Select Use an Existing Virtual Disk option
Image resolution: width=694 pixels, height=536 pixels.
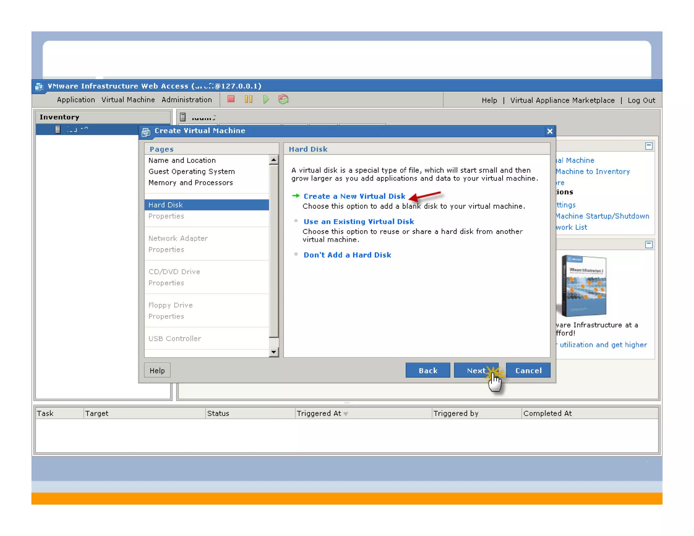pyautogui.click(x=359, y=222)
